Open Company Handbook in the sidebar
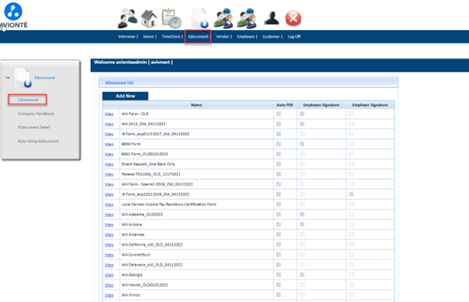The height and width of the screenshot is (302, 469). click(36, 113)
